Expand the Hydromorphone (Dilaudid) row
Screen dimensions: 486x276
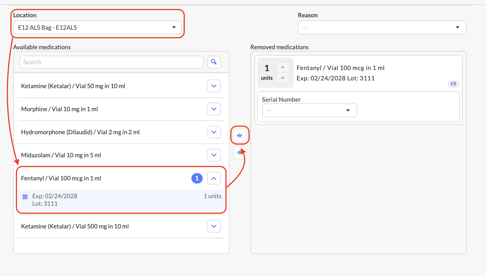pyautogui.click(x=214, y=132)
